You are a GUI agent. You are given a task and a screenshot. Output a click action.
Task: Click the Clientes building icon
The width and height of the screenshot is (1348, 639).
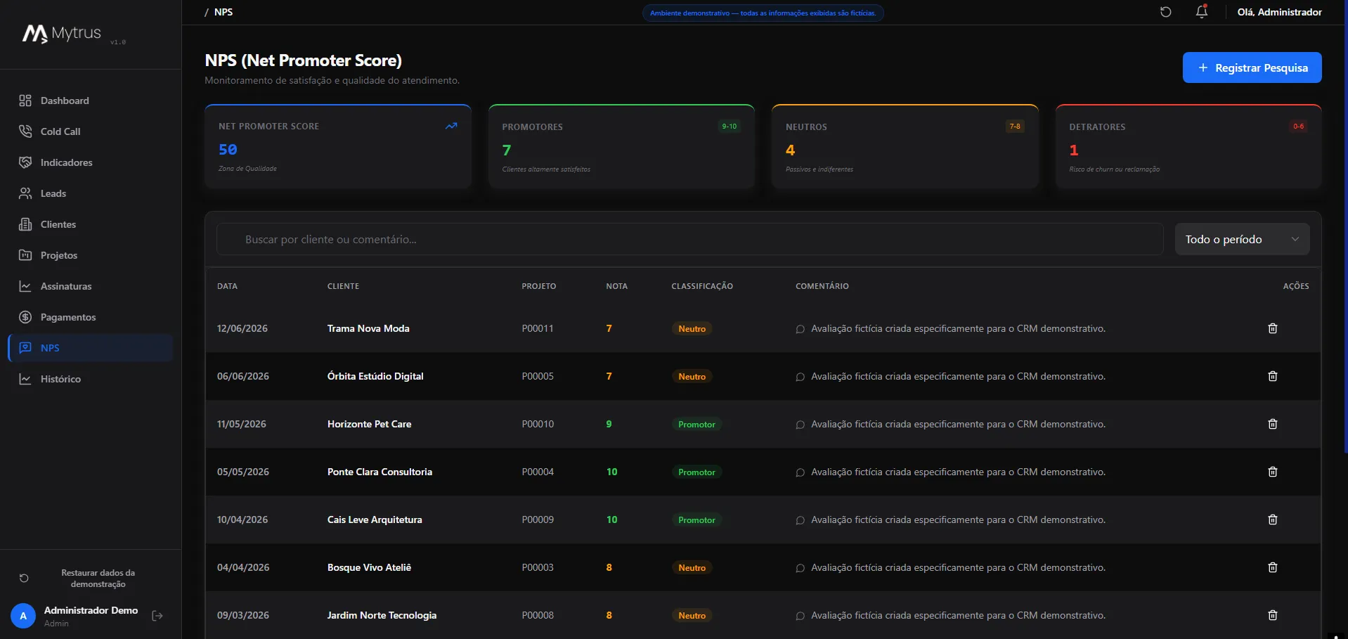25,224
